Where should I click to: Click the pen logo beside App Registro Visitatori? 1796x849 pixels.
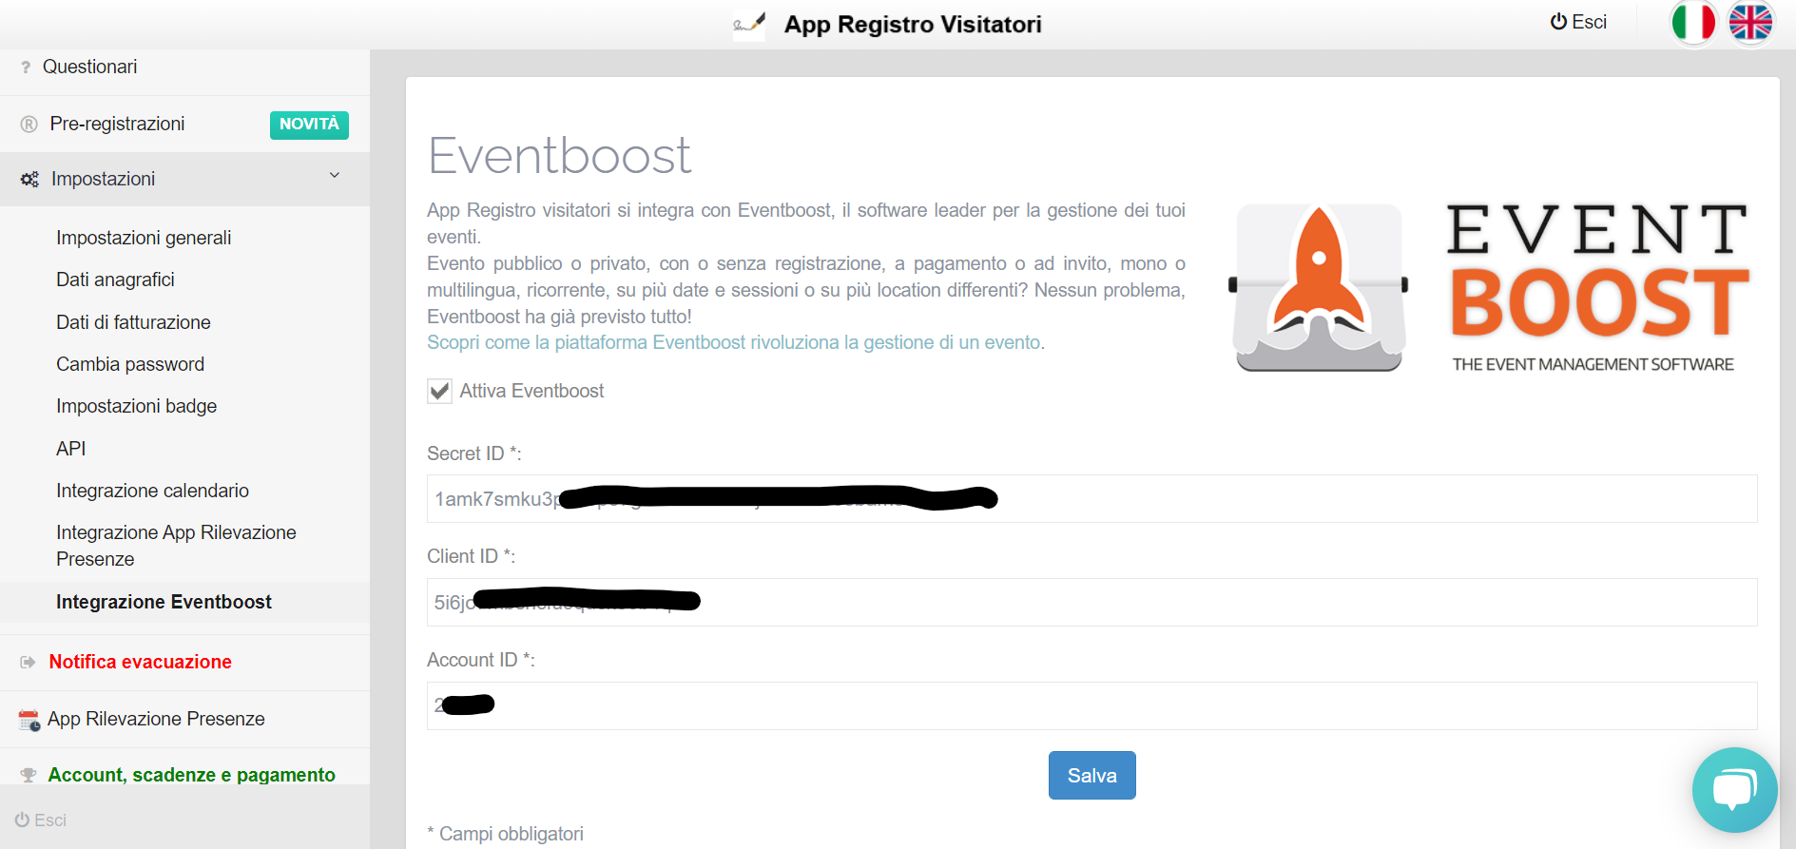tap(749, 25)
